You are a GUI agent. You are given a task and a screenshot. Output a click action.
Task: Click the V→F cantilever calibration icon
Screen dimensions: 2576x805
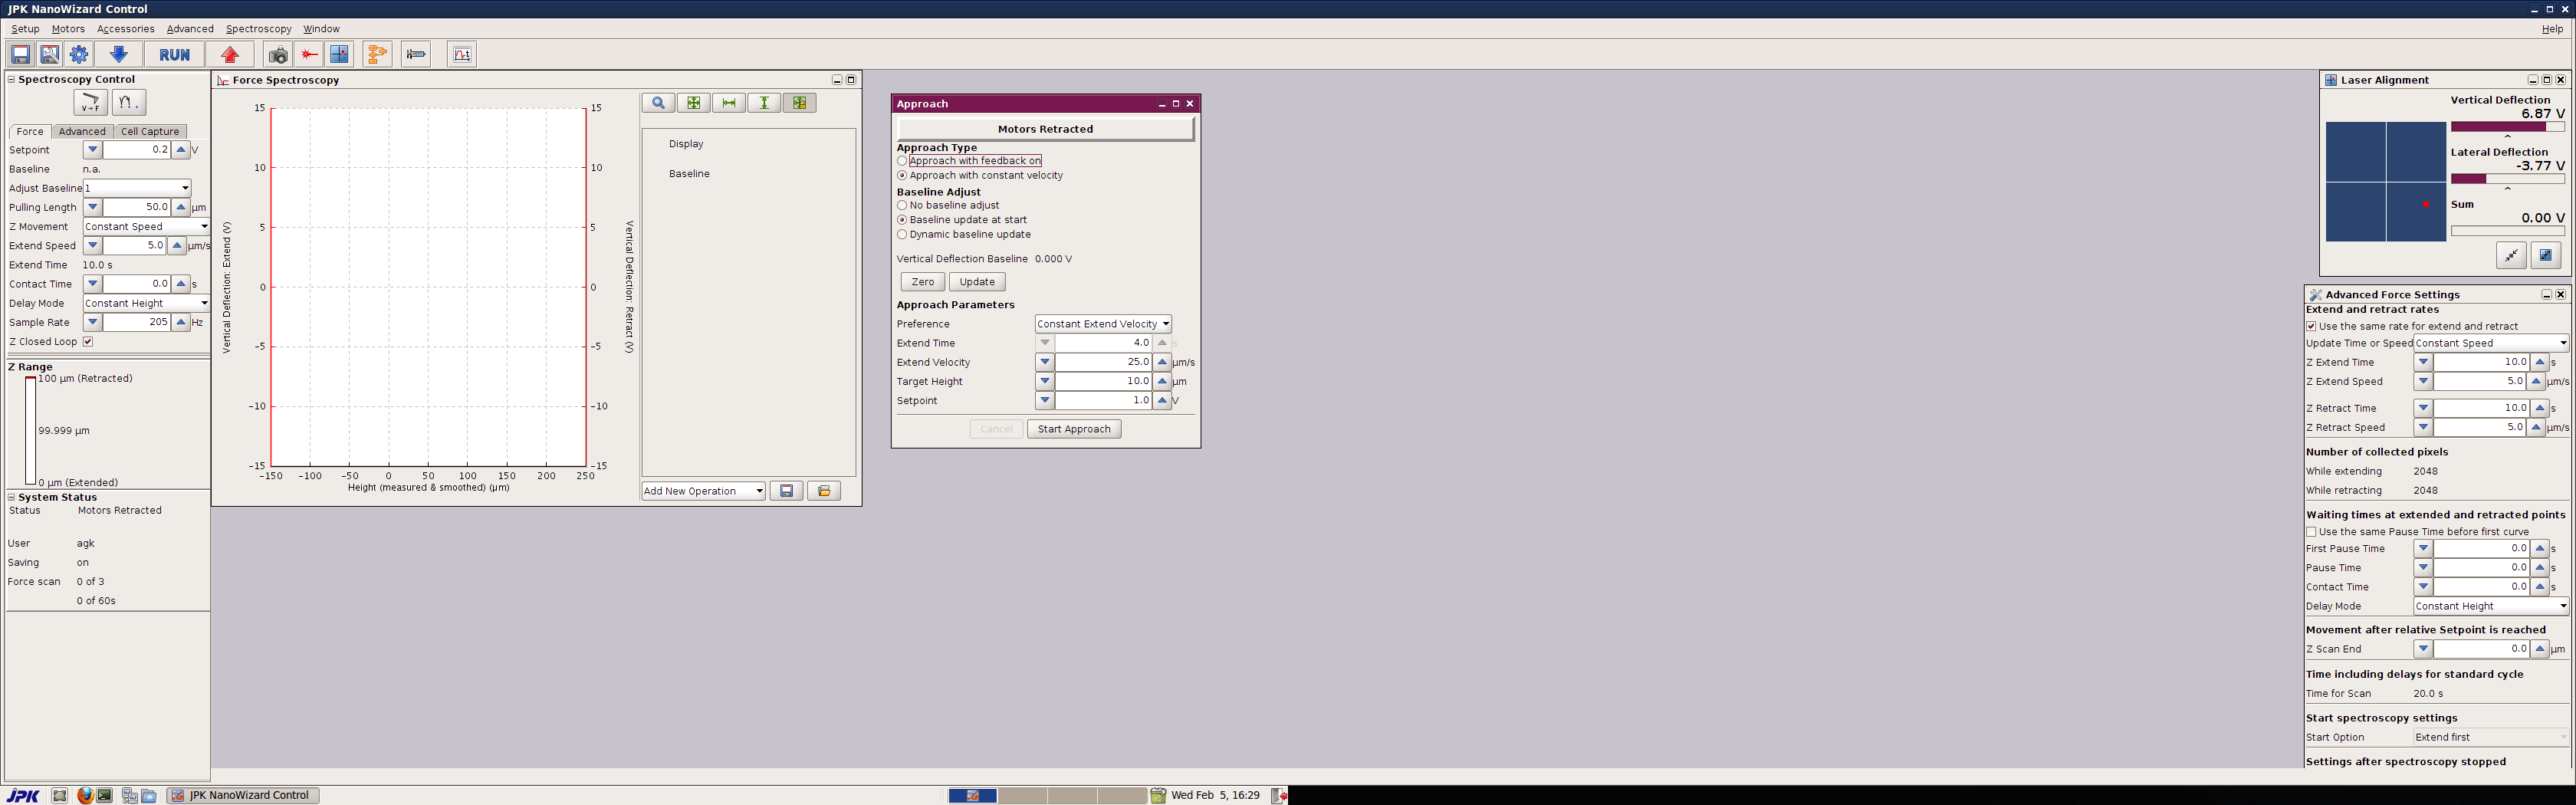(x=90, y=102)
